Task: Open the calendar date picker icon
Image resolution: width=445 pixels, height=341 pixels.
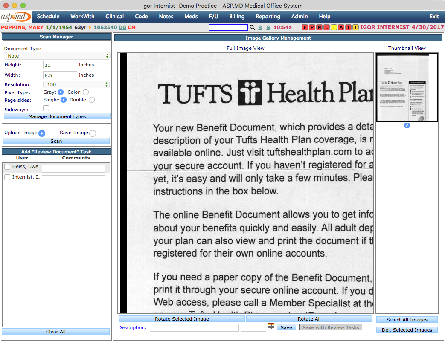Action: [271, 326]
